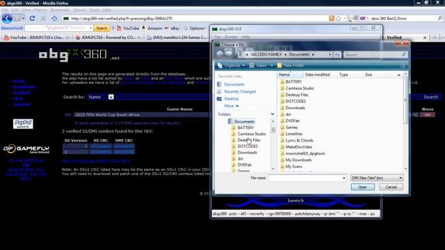This screenshot has width=445, height=250.
Task: Click help question mark icon in dialog
Action: click(403, 65)
